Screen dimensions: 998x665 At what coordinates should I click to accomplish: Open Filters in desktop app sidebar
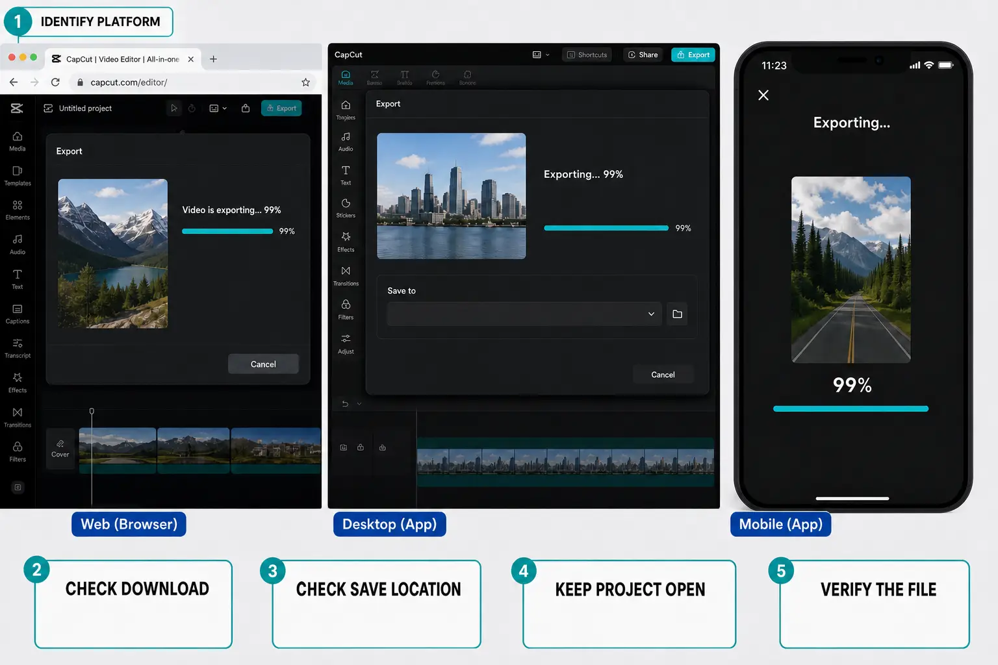pyautogui.click(x=346, y=310)
